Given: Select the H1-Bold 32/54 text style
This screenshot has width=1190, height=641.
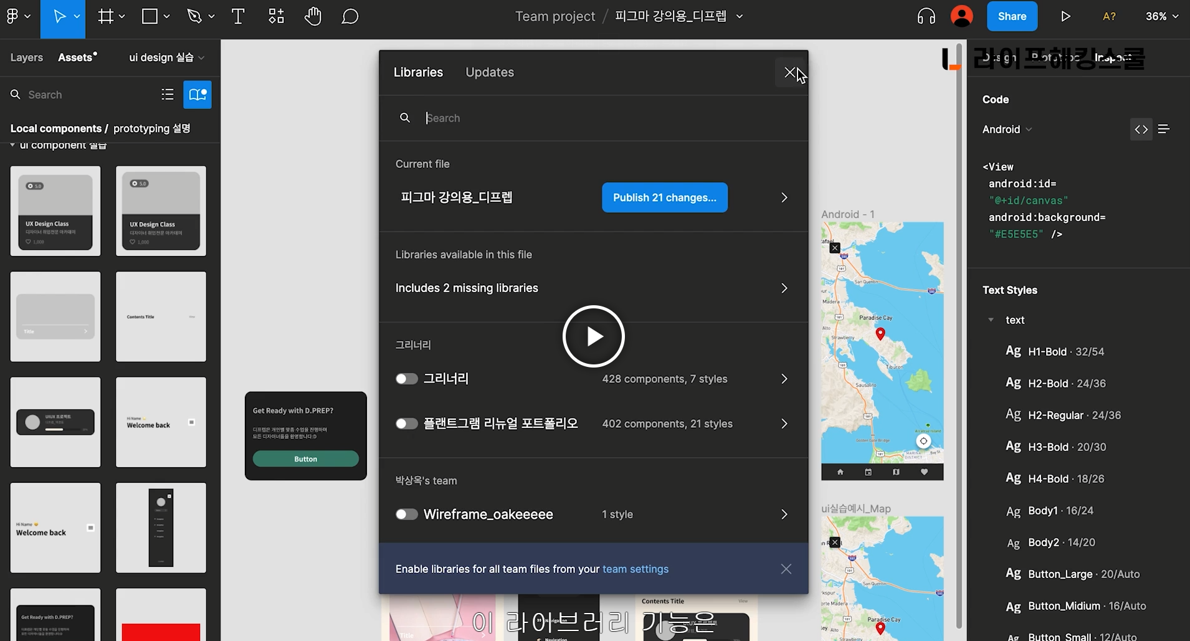Looking at the screenshot, I should (x=1065, y=351).
